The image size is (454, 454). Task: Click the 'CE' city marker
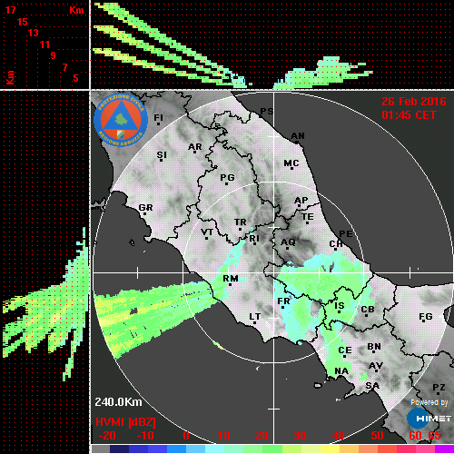coord(345,350)
